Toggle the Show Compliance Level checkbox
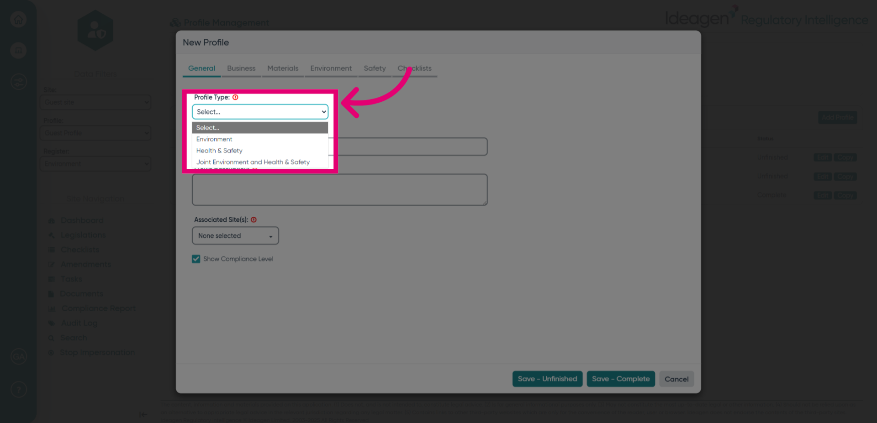This screenshot has width=877, height=423. point(196,259)
